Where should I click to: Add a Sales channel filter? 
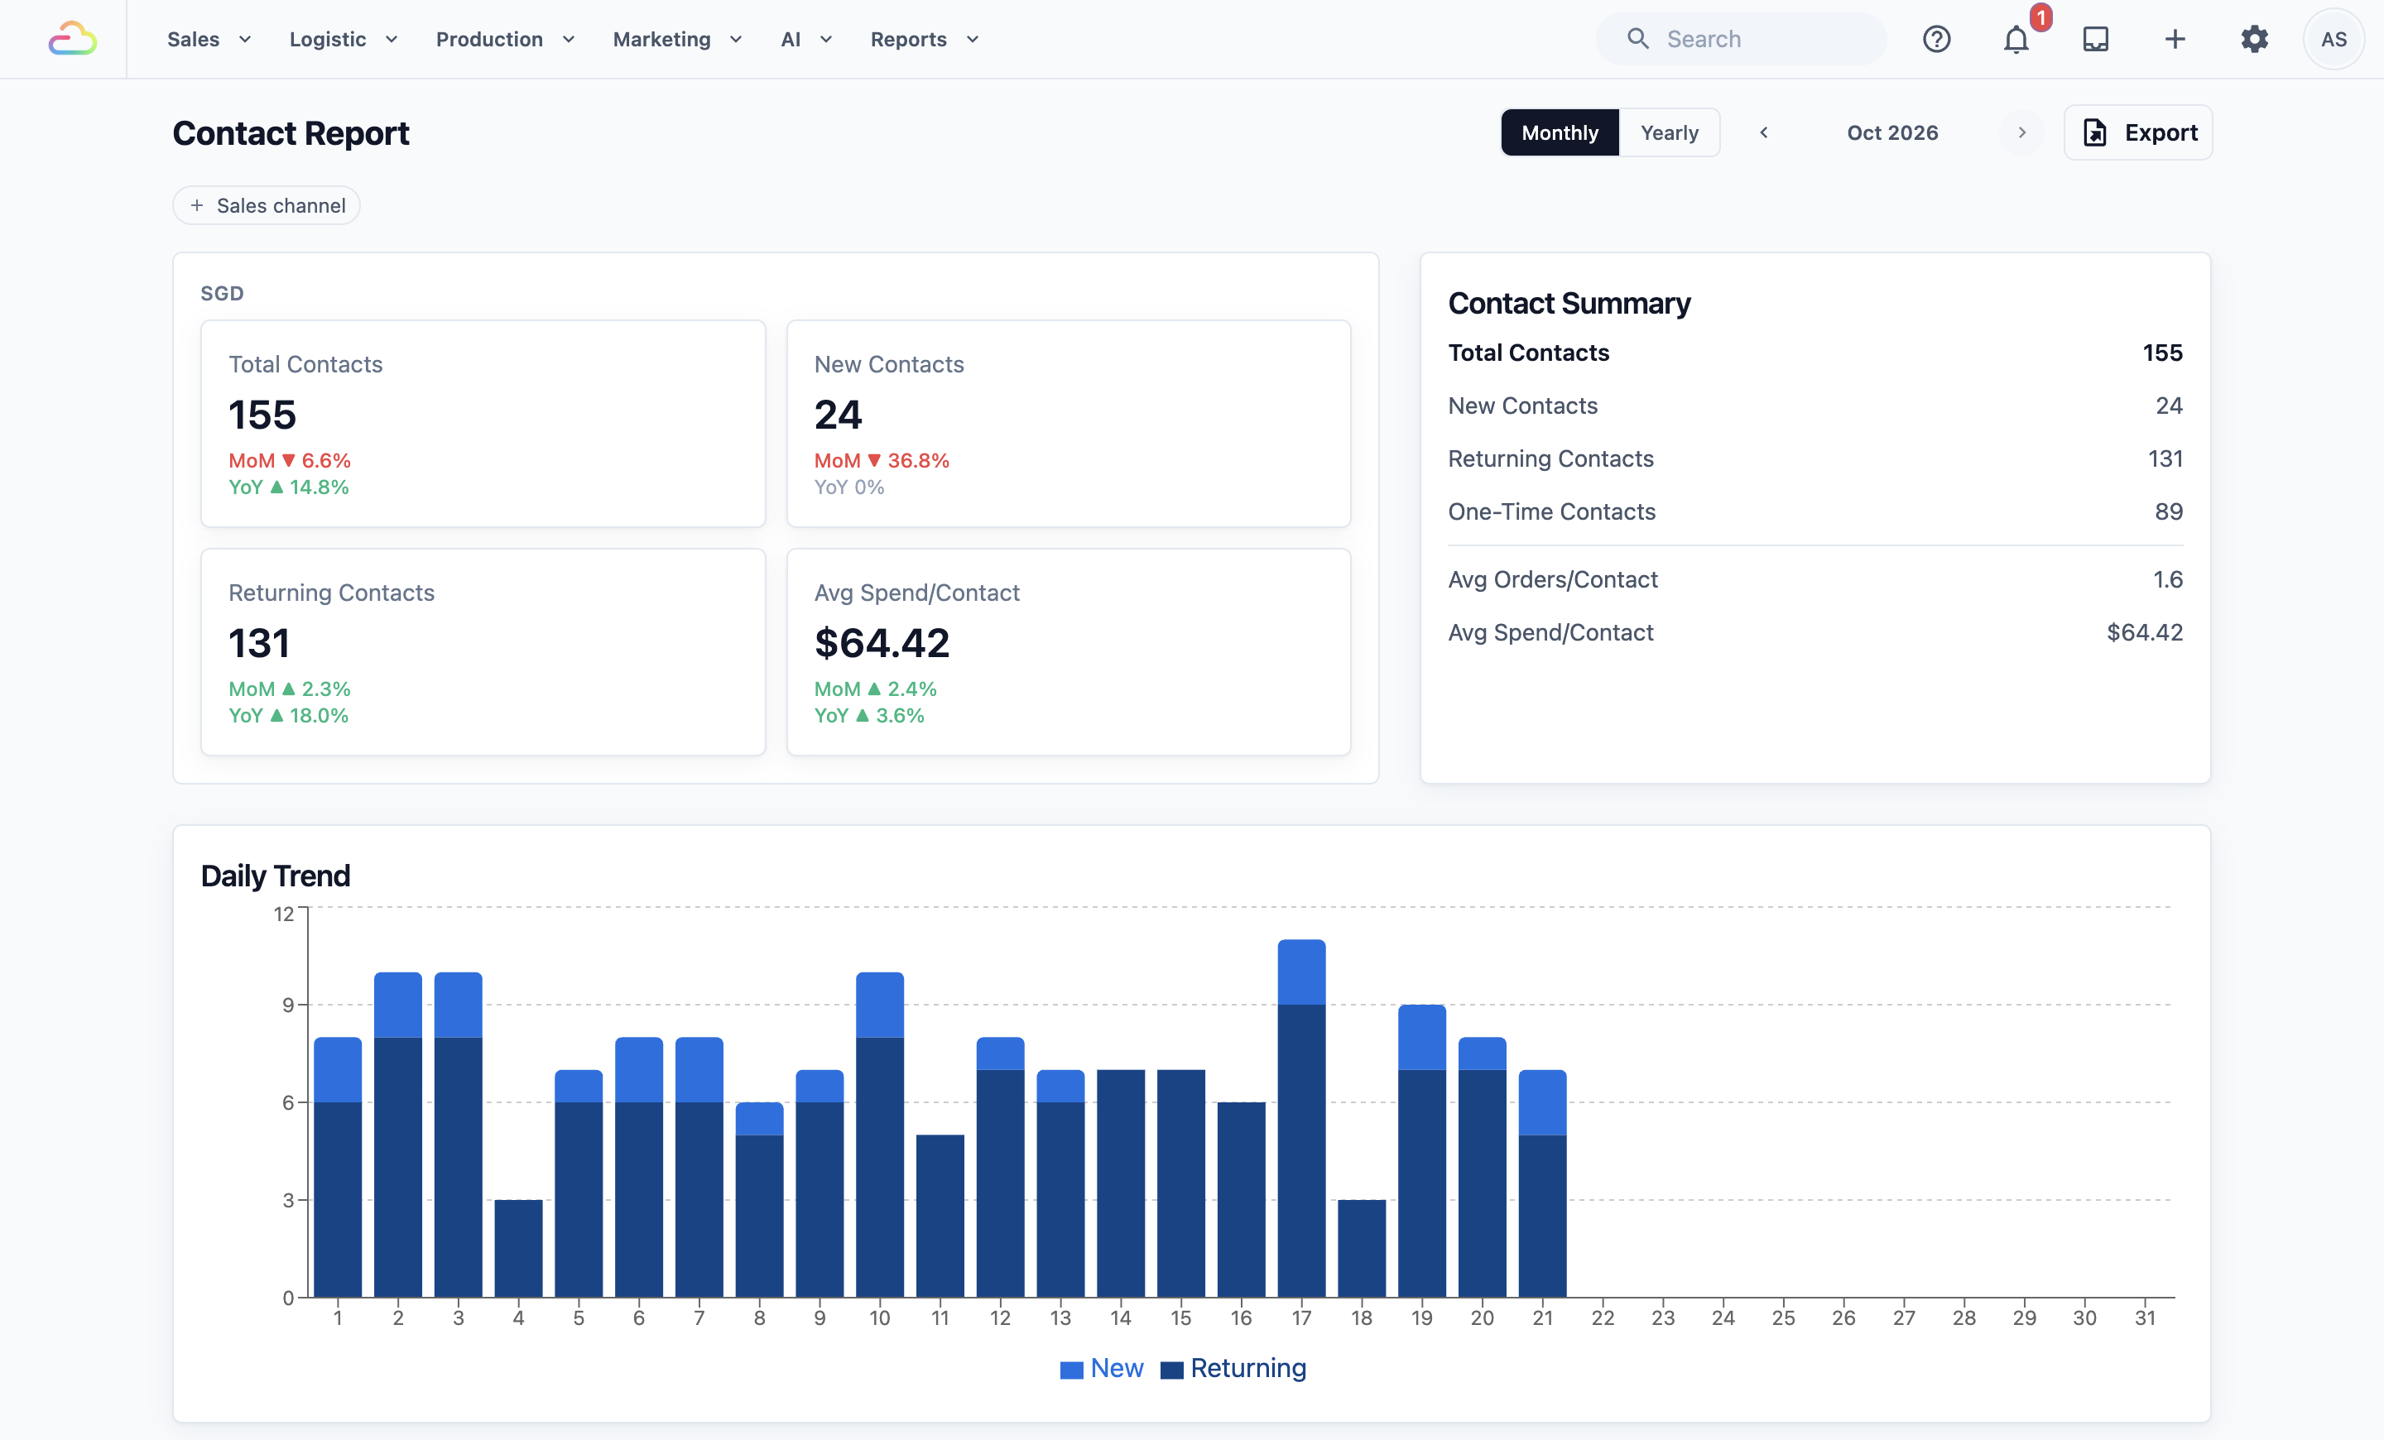(x=266, y=205)
